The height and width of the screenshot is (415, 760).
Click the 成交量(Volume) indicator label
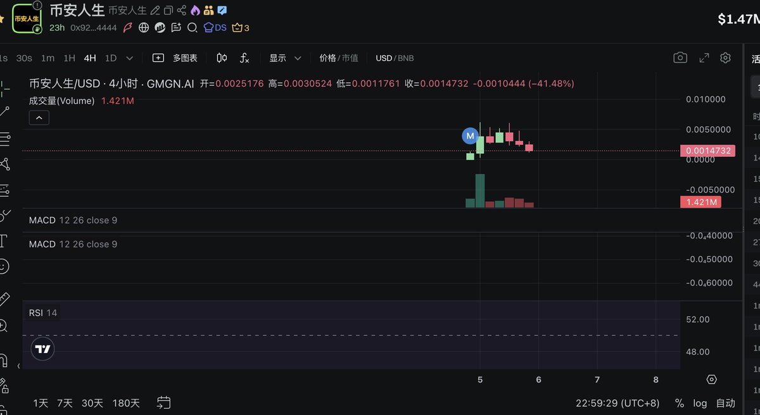point(62,101)
